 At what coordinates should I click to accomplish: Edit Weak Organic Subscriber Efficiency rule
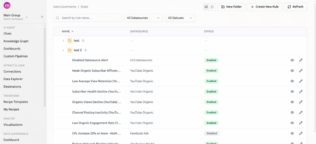(301, 71)
